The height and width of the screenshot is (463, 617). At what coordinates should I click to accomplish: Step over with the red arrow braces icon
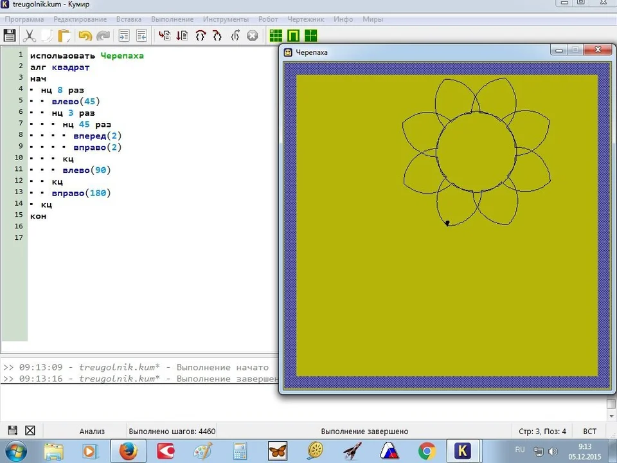point(201,36)
